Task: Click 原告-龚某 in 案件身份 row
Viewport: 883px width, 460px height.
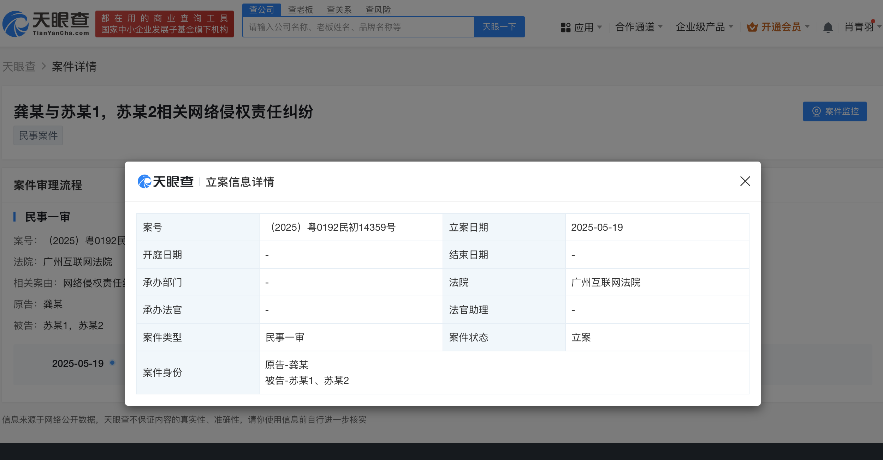Action: pyautogui.click(x=287, y=365)
